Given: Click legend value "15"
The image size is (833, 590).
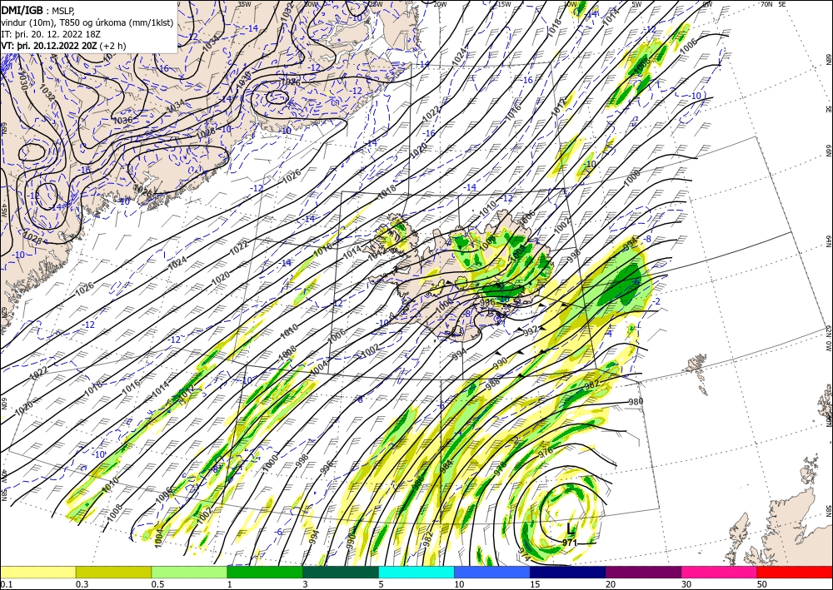Looking at the screenshot, I should point(535,584).
